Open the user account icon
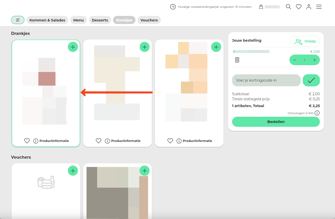This screenshot has width=335, height=219. tap(309, 7)
